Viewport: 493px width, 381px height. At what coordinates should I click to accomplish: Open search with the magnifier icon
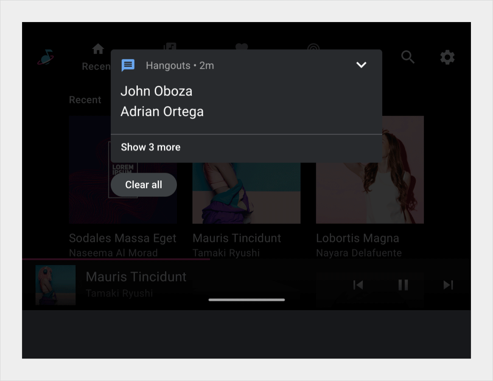(x=408, y=57)
